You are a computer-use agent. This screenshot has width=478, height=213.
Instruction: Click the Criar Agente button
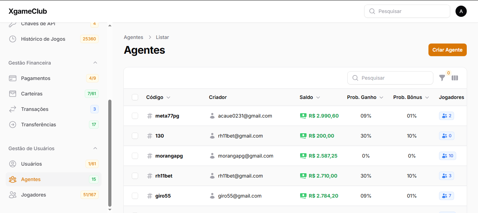447,49
